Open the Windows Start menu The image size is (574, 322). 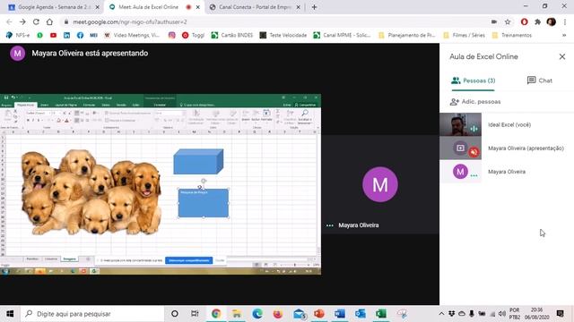tap(10, 314)
